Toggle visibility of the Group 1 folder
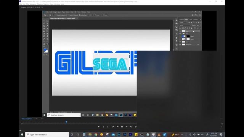 tap(180, 34)
